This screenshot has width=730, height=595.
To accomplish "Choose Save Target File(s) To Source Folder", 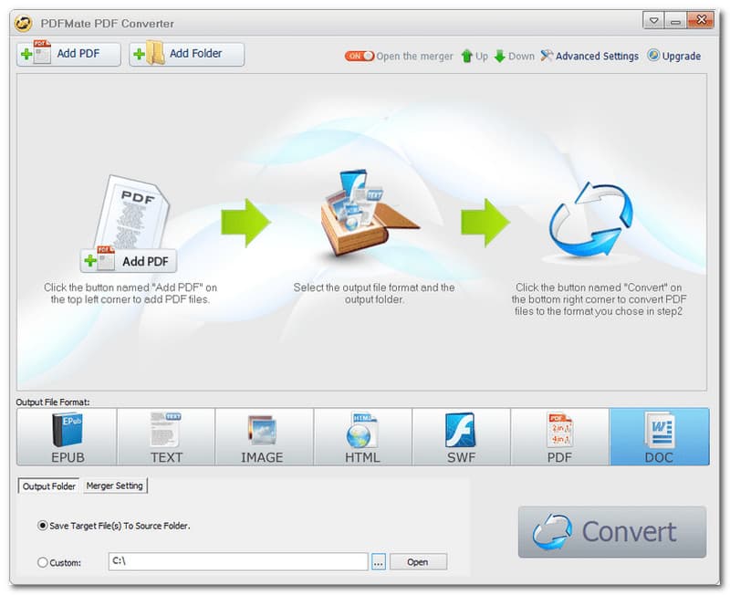I will (x=113, y=526).
